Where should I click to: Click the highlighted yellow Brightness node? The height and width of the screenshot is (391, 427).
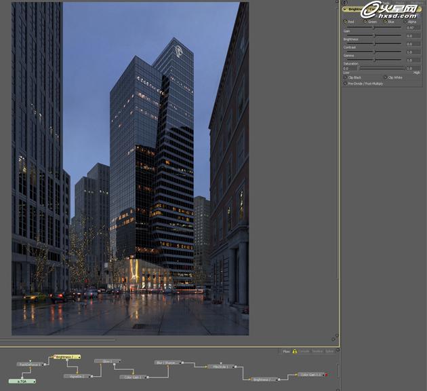pyautogui.click(x=67, y=356)
